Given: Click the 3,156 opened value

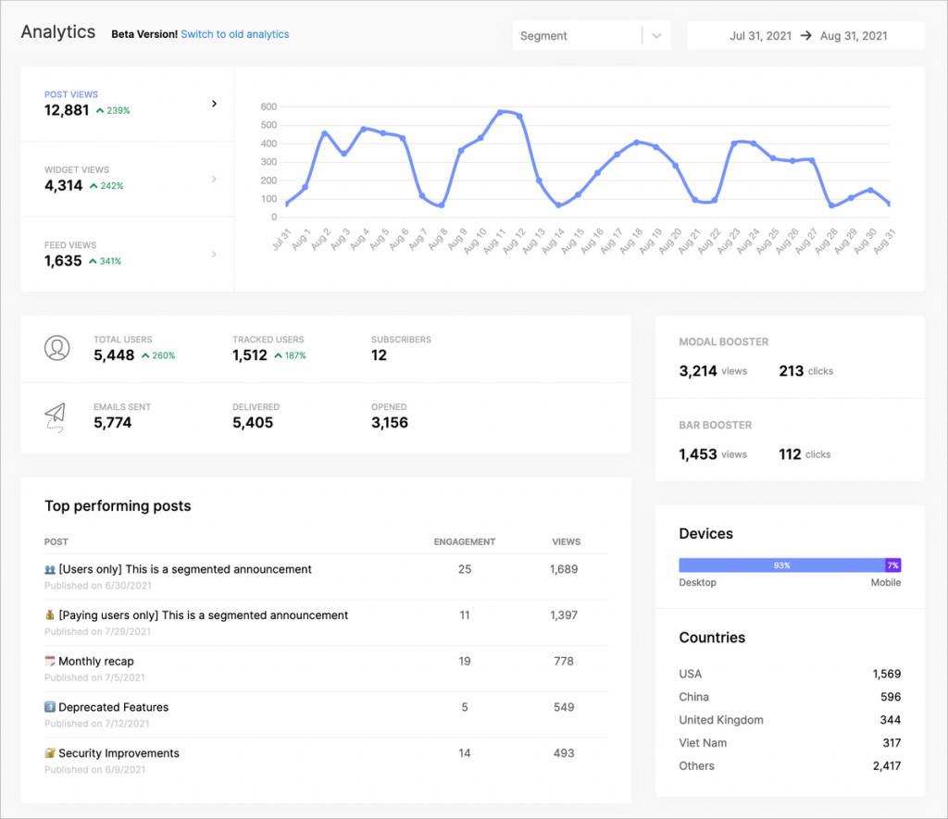Looking at the screenshot, I should [390, 423].
